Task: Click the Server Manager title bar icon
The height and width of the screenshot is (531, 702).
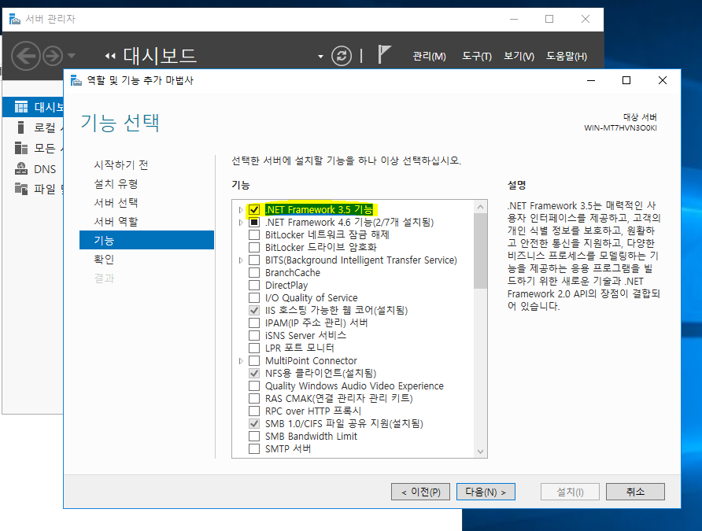Action: point(15,19)
